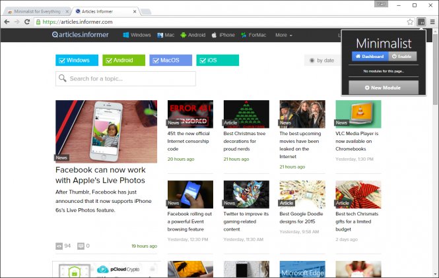The width and height of the screenshot is (439, 278).
Task: Select the by date radio option
Action: [x=312, y=61]
